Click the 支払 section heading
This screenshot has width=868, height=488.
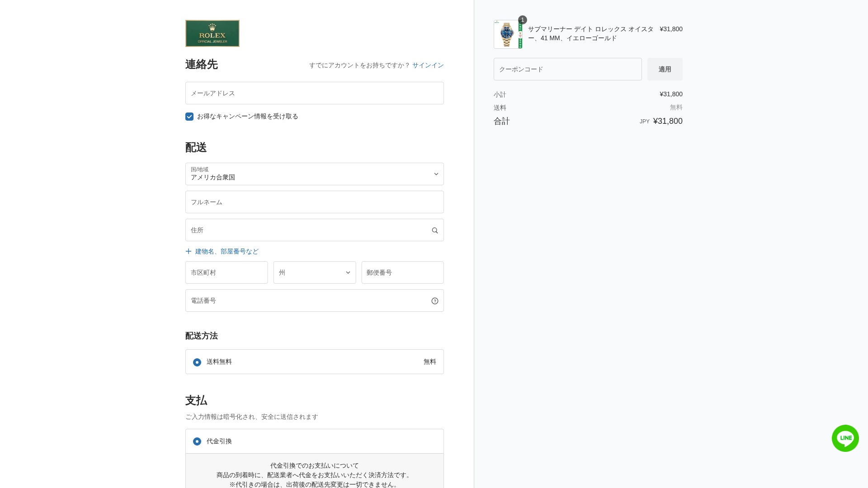tap(196, 400)
